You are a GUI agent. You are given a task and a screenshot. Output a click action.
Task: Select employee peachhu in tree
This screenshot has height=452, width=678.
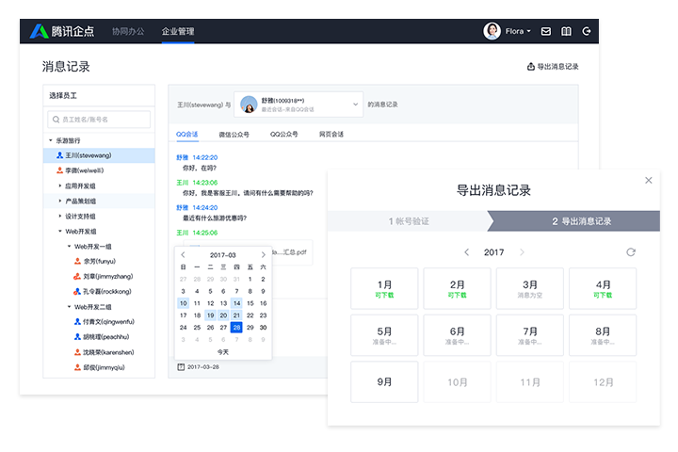[x=102, y=337]
